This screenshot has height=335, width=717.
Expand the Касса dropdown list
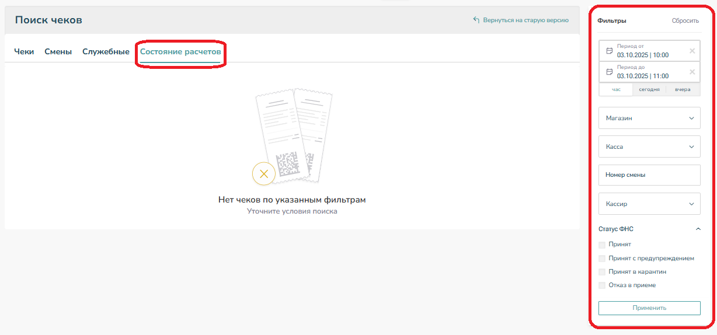[649, 146]
